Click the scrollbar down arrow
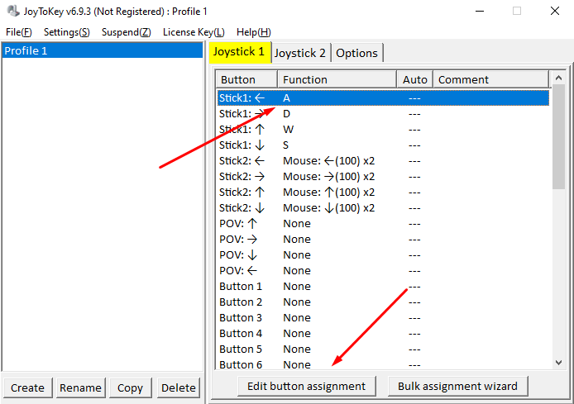The image size is (574, 404). tap(558, 363)
